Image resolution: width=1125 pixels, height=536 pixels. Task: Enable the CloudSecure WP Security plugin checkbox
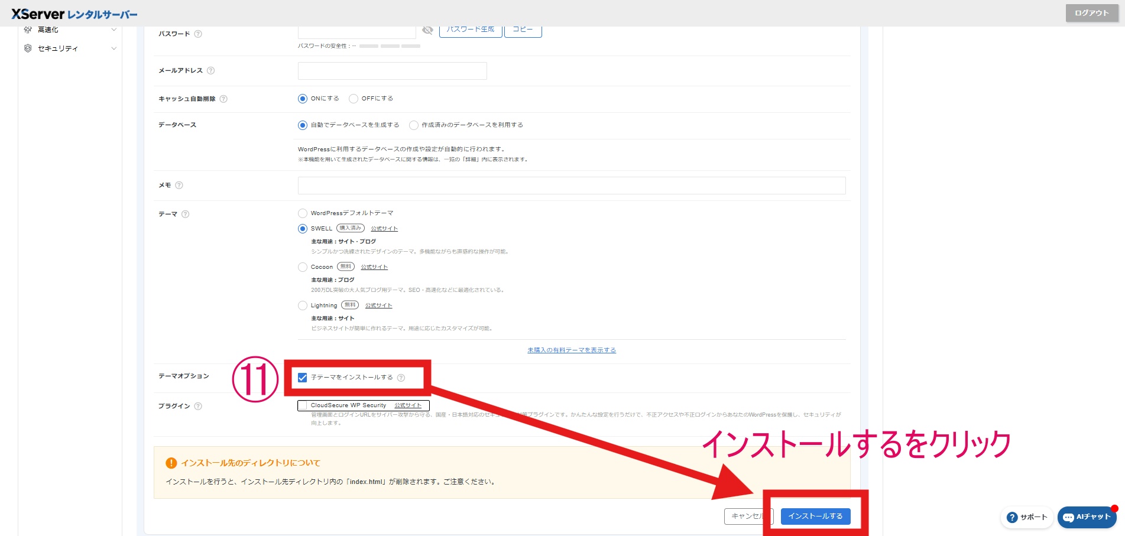pyautogui.click(x=302, y=405)
